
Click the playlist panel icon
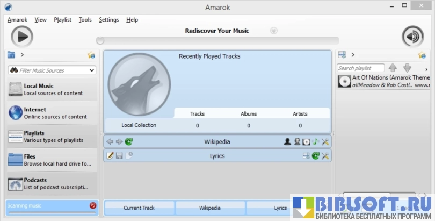point(342,55)
